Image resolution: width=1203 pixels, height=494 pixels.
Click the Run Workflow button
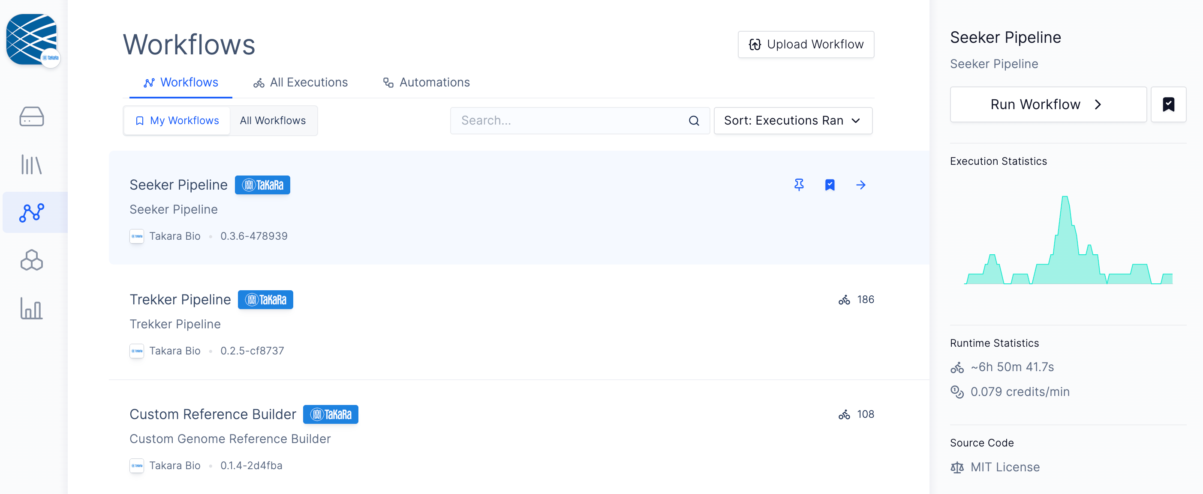pos(1048,104)
